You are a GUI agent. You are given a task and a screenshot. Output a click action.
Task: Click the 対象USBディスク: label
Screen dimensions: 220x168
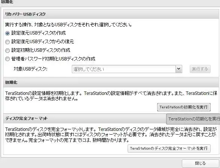point(30,69)
